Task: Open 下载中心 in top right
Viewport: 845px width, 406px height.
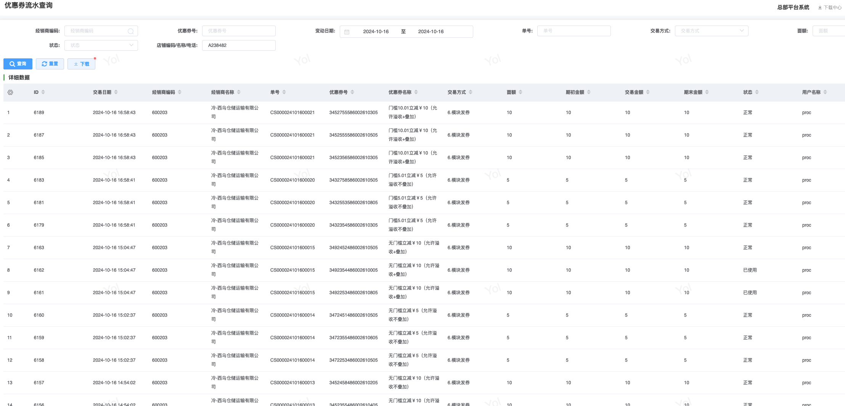Action: click(830, 7)
